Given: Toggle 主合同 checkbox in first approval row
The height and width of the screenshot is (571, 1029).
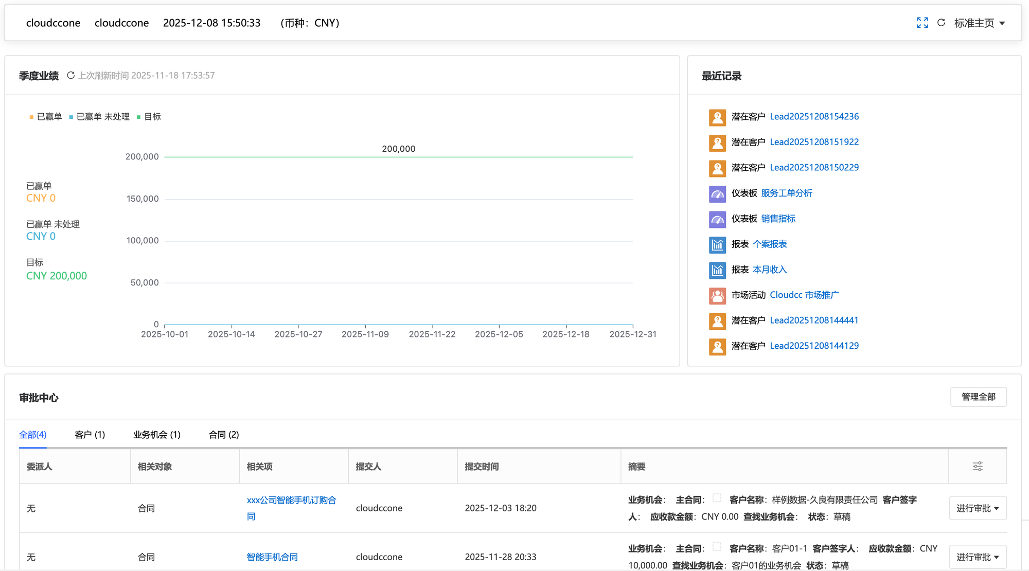Looking at the screenshot, I should (717, 498).
